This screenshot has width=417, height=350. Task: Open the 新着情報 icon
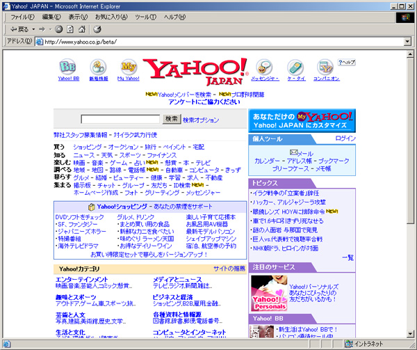click(x=98, y=67)
